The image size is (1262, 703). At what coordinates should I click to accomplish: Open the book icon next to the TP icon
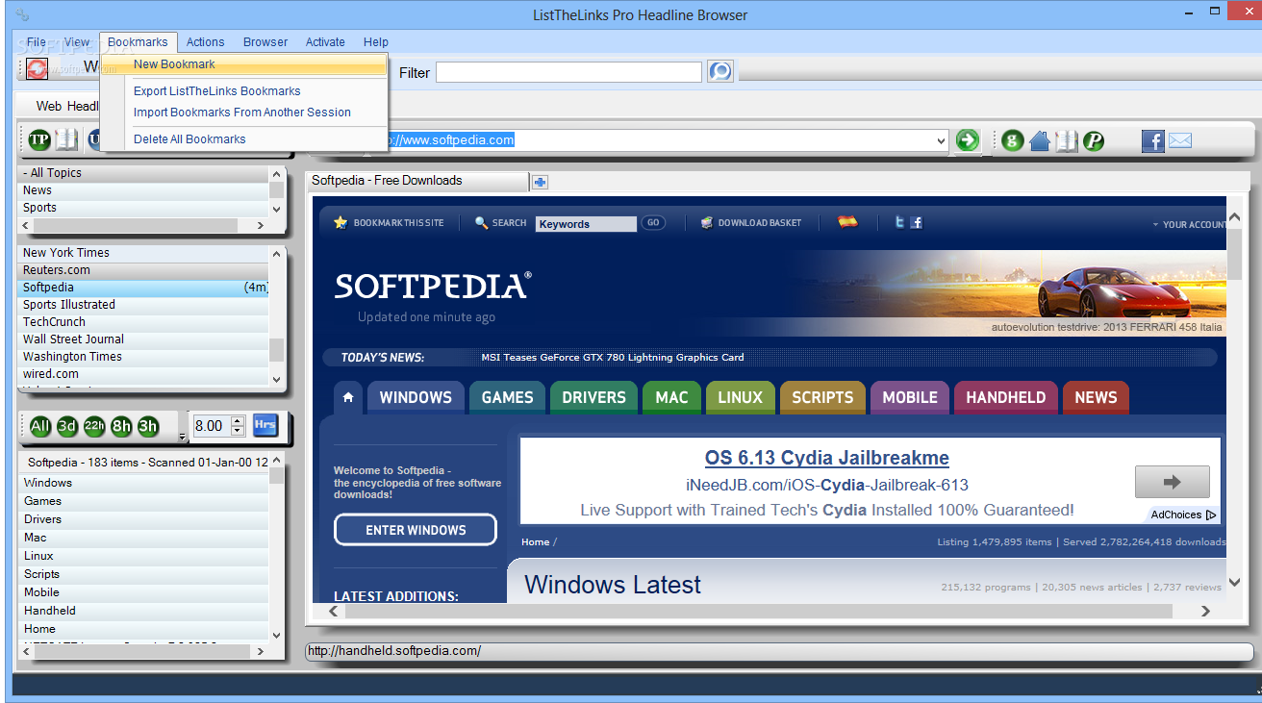(66, 140)
